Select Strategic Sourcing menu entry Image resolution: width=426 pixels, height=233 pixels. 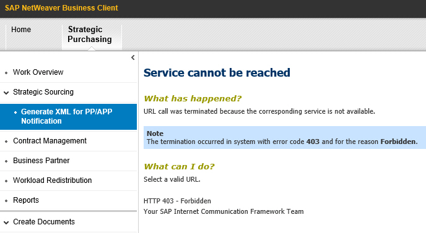pos(43,92)
